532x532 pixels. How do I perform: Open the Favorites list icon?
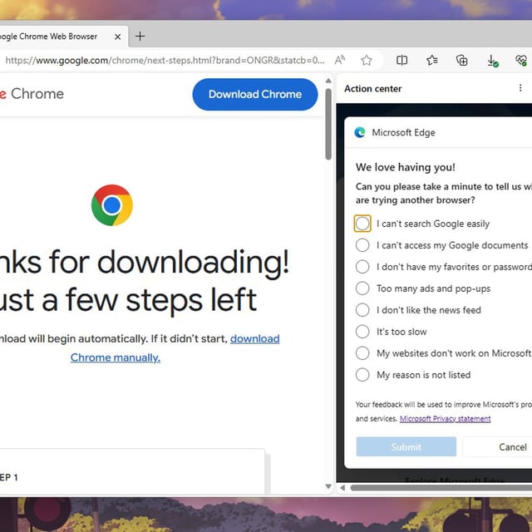pos(431,61)
